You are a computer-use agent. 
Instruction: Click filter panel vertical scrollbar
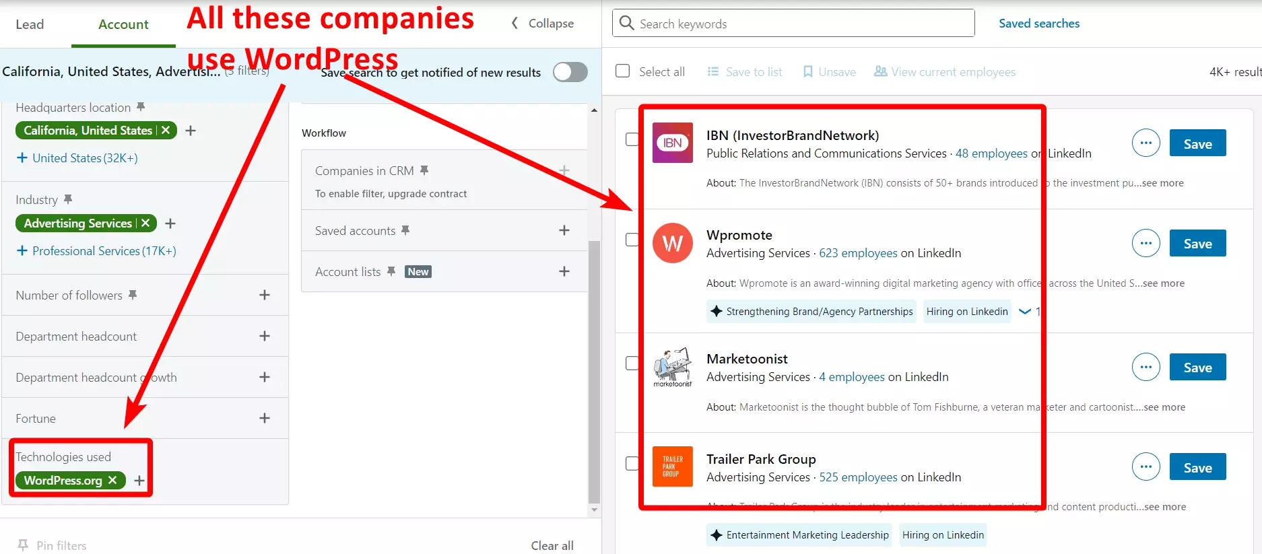(x=594, y=372)
